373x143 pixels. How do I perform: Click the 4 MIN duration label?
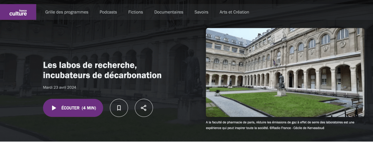click(x=89, y=108)
